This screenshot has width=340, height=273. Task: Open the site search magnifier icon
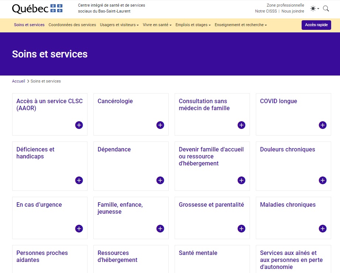click(x=326, y=8)
